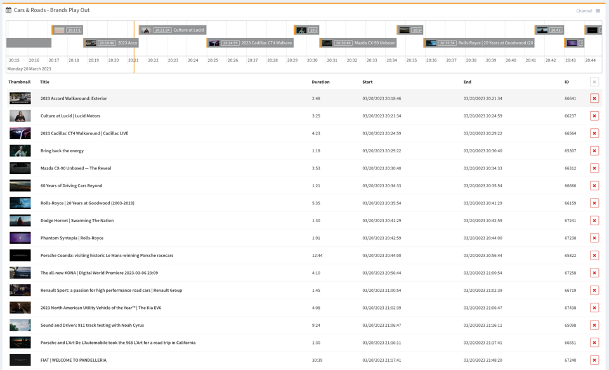This screenshot has width=609, height=370.
Task: Delete 60 Years of Driving Cars Beyond
Action: coord(594,186)
